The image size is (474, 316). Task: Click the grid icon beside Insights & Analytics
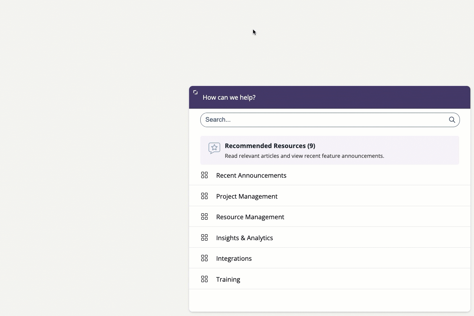[x=204, y=237]
